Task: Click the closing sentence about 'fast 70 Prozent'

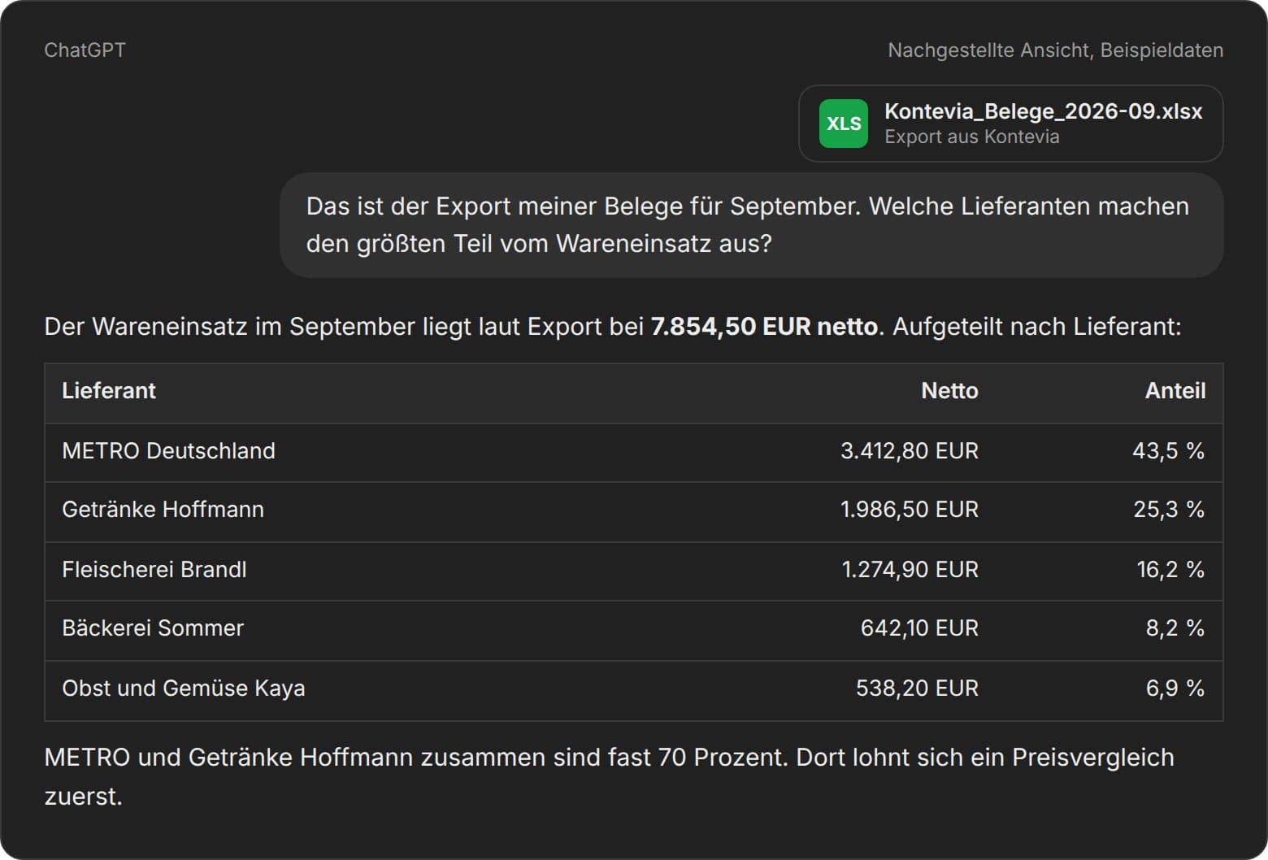Action: pos(609,776)
